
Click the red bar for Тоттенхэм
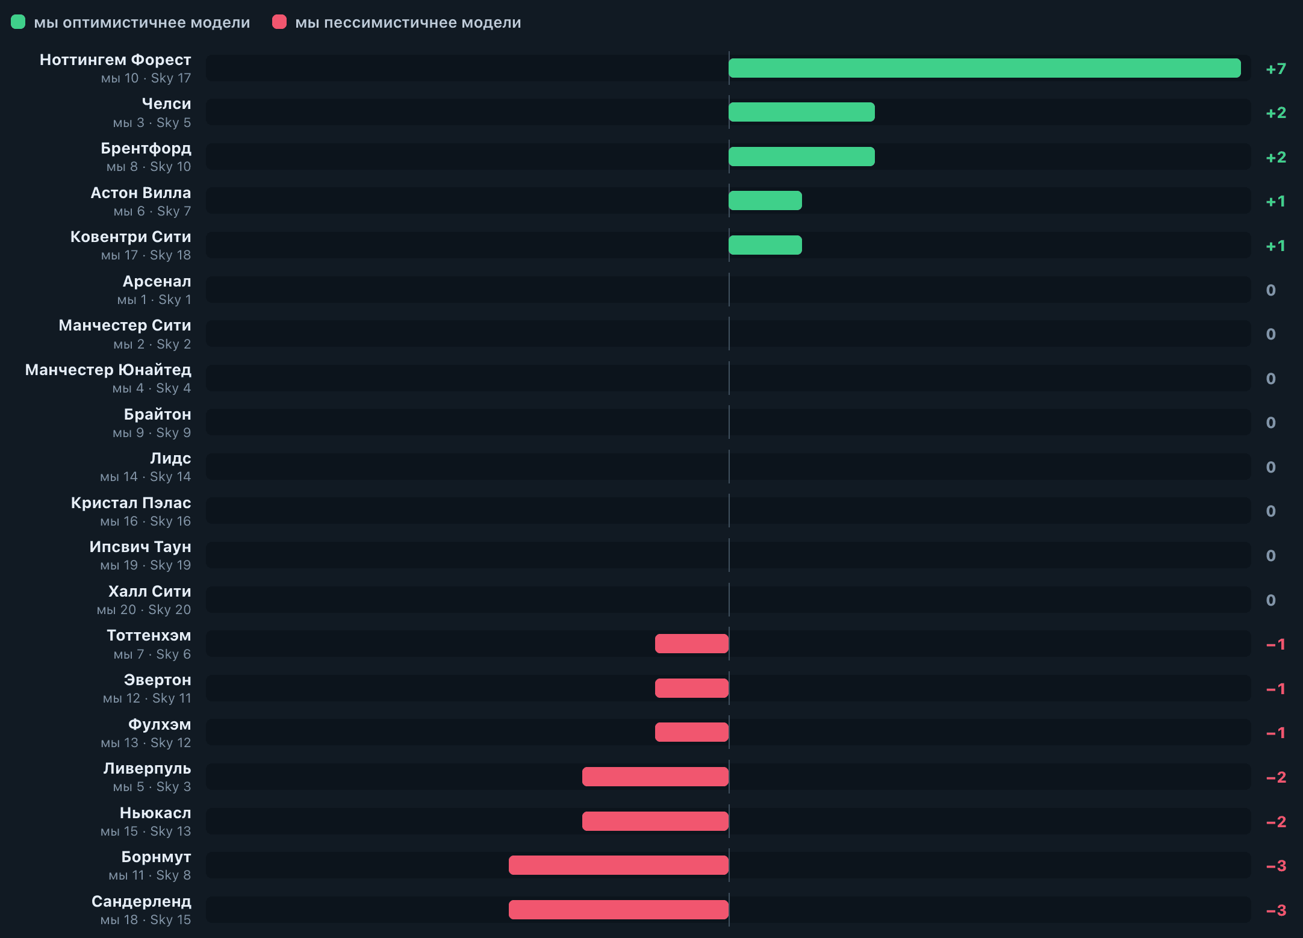692,644
